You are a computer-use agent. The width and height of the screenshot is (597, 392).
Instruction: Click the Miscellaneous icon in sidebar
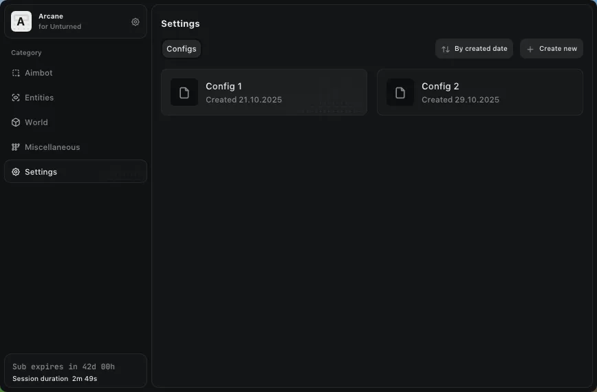[16, 147]
